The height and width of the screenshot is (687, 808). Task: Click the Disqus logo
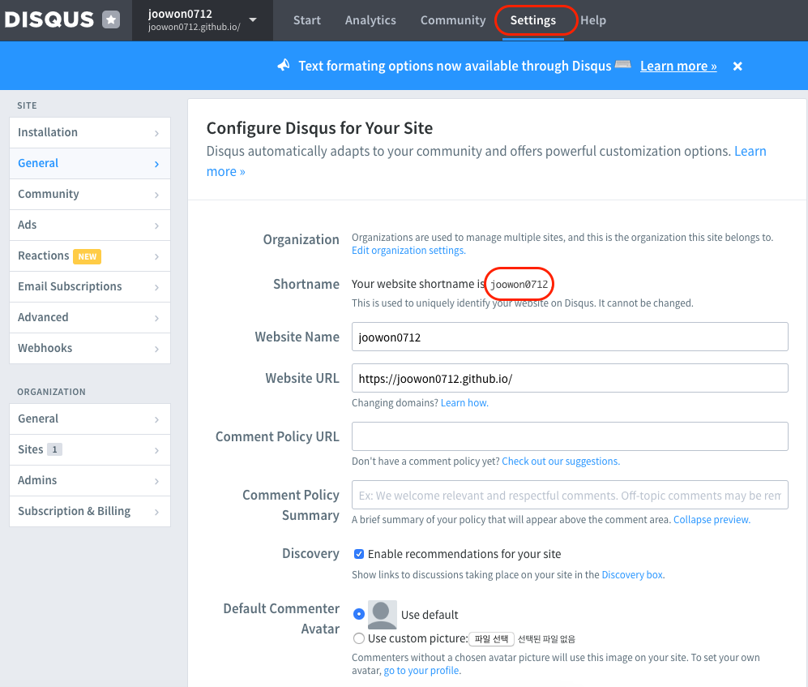tap(49, 19)
